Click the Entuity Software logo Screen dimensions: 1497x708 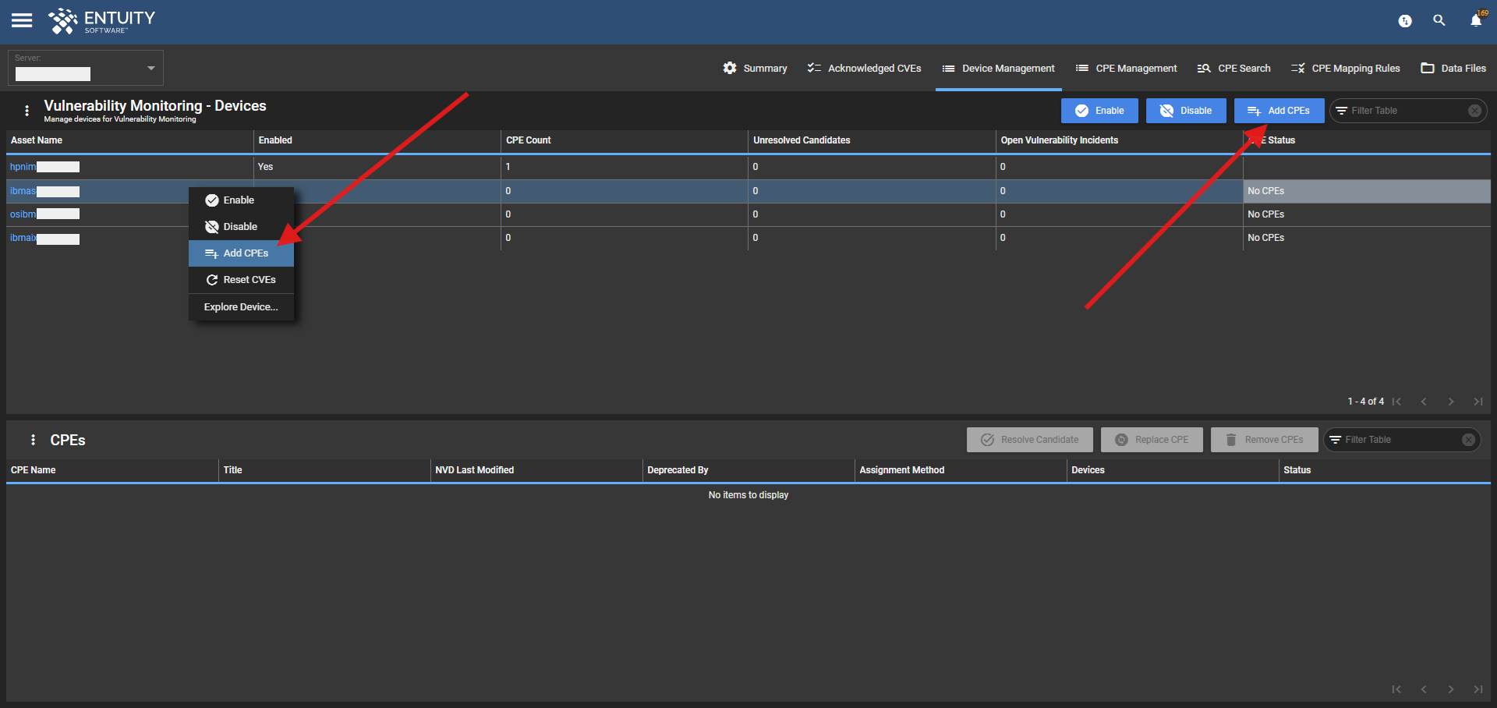tap(101, 21)
